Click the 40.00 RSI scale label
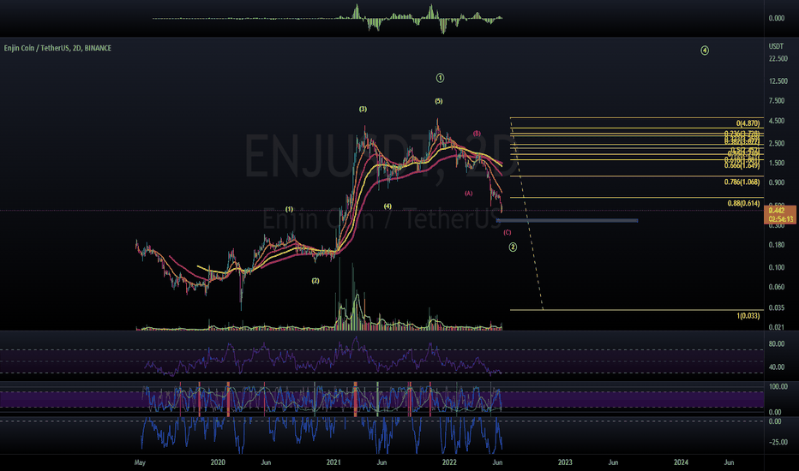 point(777,367)
